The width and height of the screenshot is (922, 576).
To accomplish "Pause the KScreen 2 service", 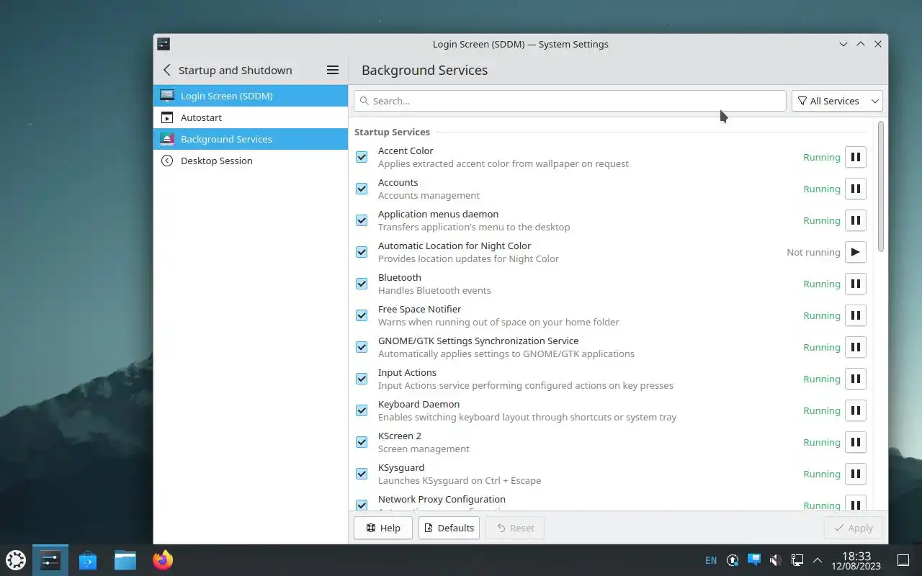I will [x=855, y=442].
